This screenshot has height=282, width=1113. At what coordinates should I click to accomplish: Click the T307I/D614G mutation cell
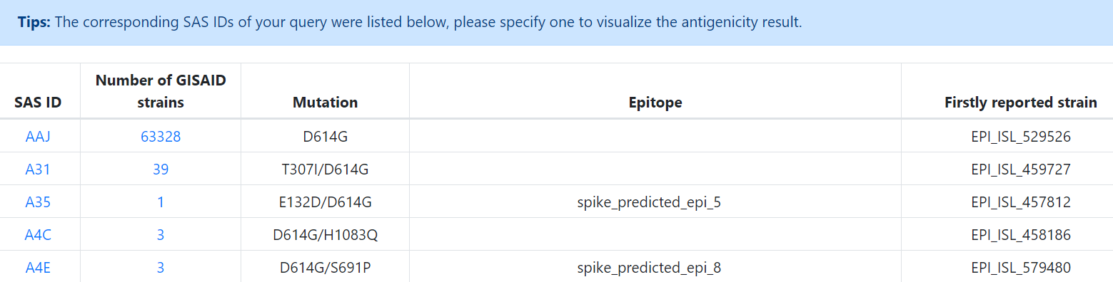[325, 169]
